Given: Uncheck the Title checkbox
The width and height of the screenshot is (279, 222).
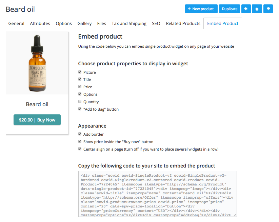Looking at the screenshot, I should [x=80, y=79].
